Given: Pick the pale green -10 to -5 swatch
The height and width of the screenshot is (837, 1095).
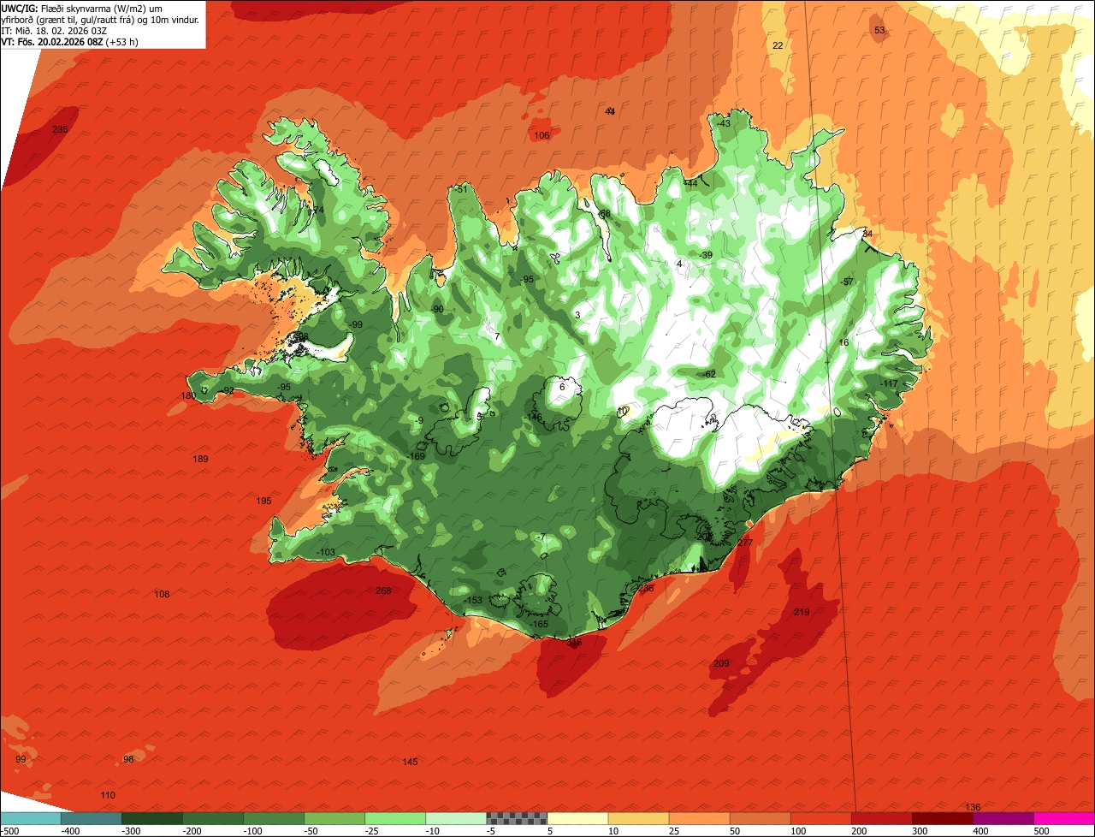Looking at the screenshot, I should tap(456, 818).
